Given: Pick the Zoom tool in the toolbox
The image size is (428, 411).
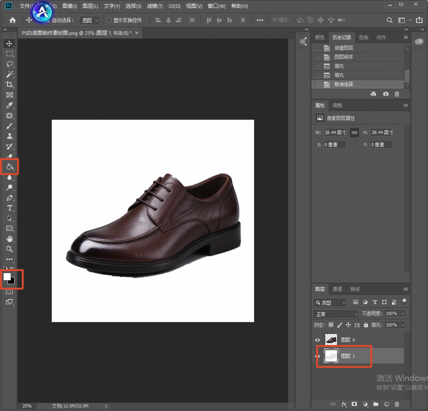Looking at the screenshot, I should pyautogui.click(x=10, y=249).
